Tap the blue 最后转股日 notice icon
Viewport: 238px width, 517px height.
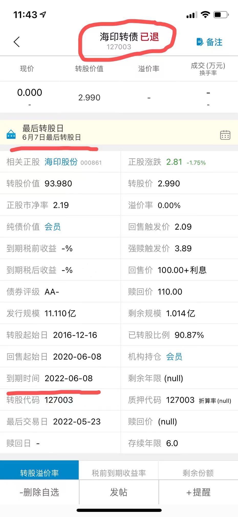click(x=11, y=134)
